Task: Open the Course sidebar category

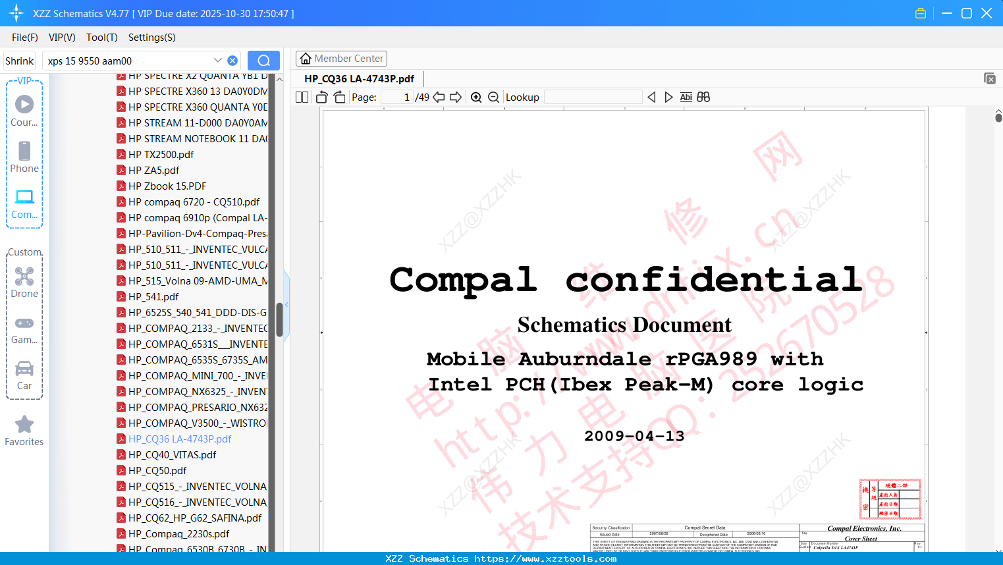Action: click(24, 111)
